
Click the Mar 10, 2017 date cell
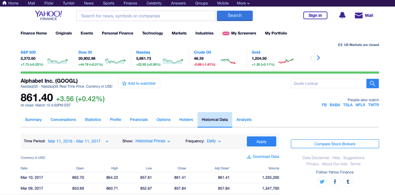tap(32, 178)
